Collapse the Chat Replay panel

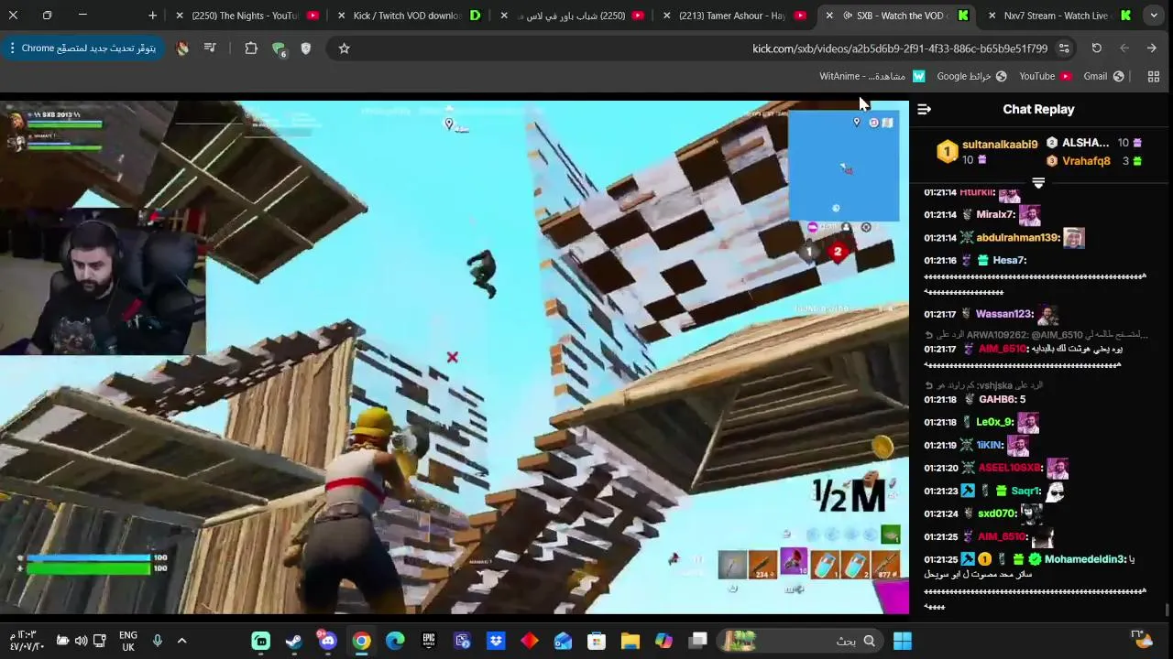pyautogui.click(x=924, y=109)
